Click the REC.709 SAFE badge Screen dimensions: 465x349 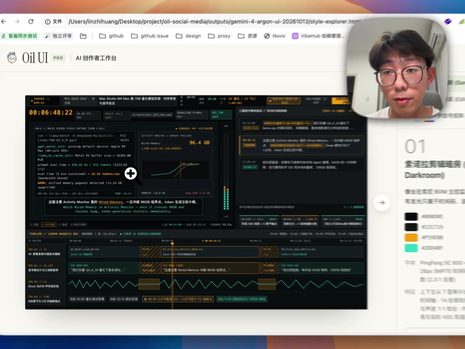[x=221, y=115]
